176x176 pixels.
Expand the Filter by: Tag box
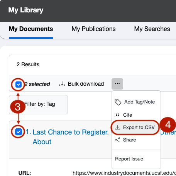pyautogui.click(x=38, y=105)
